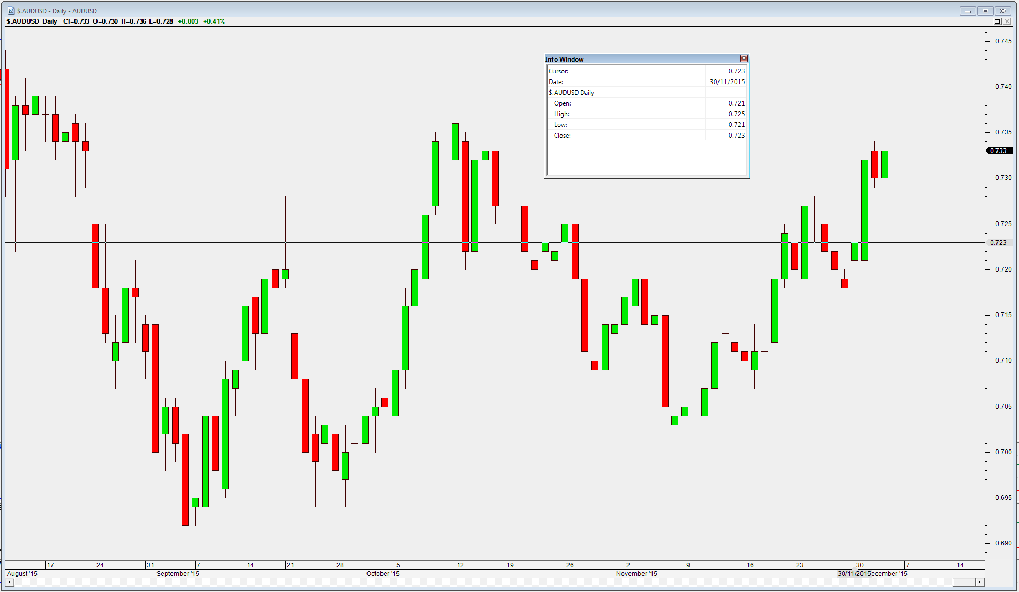Viewport: 1019px width, 592px height.
Task: Select the Low row in Info Window
Action: click(647, 124)
